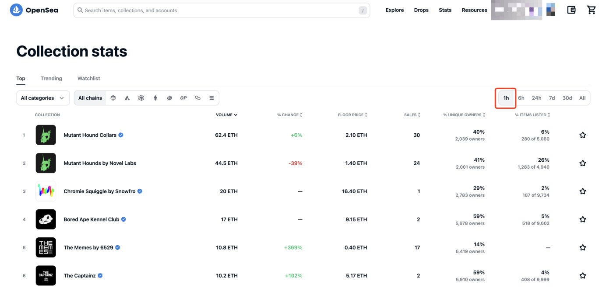Sort by % Change column
This screenshot has width=613, height=288.
tap(289, 115)
